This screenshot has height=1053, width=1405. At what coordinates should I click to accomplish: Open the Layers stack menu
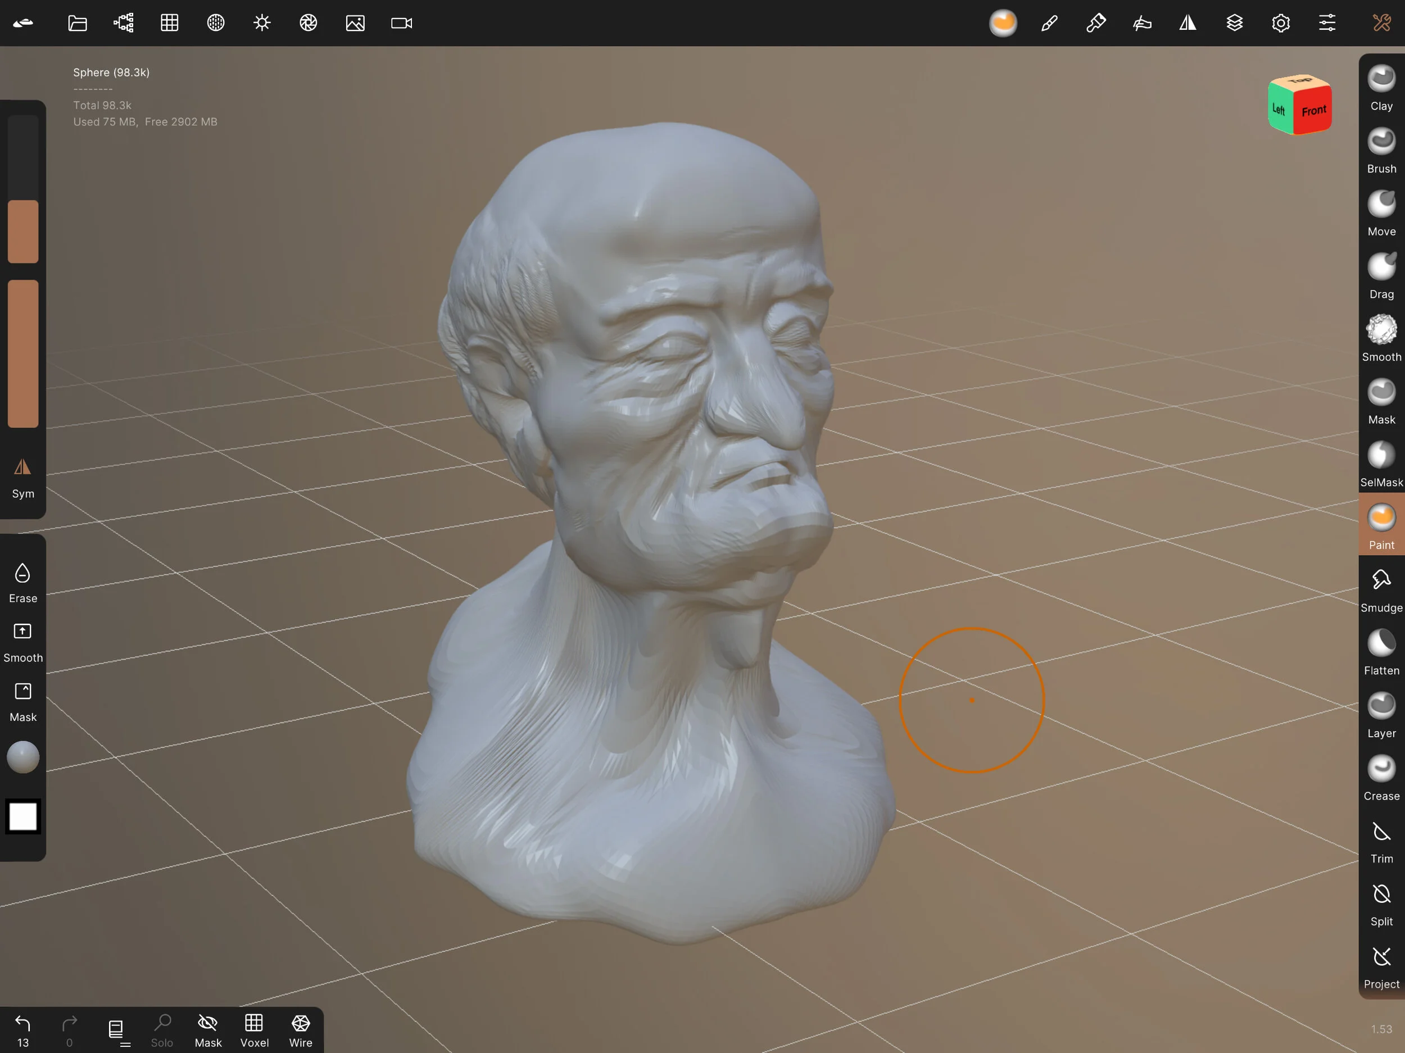pos(1234,24)
